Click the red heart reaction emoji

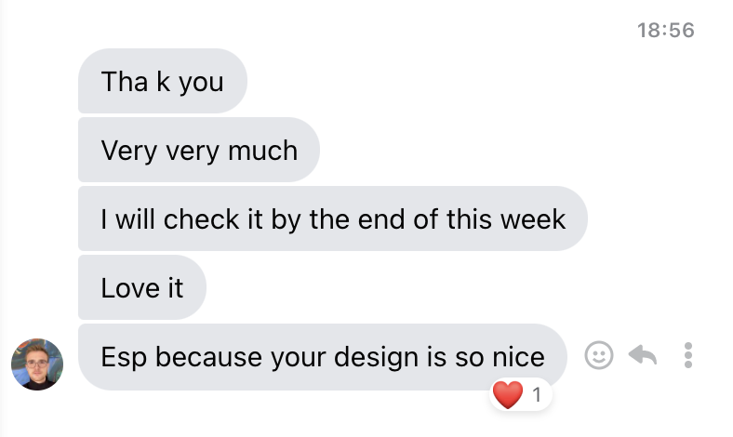point(508,395)
